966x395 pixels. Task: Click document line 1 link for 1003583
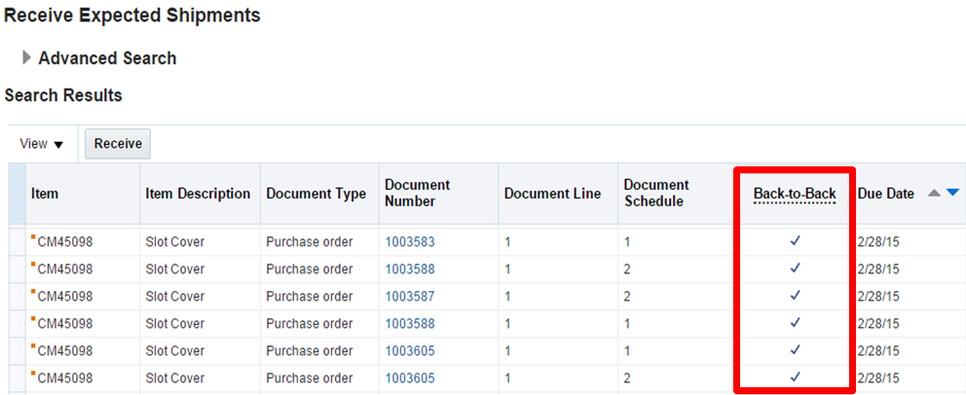pos(508,241)
